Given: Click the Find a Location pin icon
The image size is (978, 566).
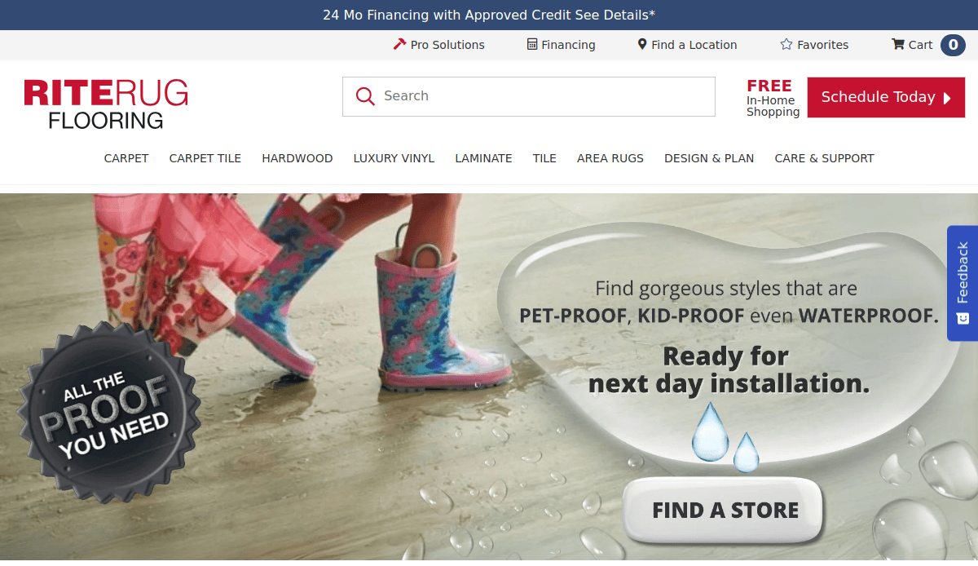Looking at the screenshot, I should click(x=641, y=45).
